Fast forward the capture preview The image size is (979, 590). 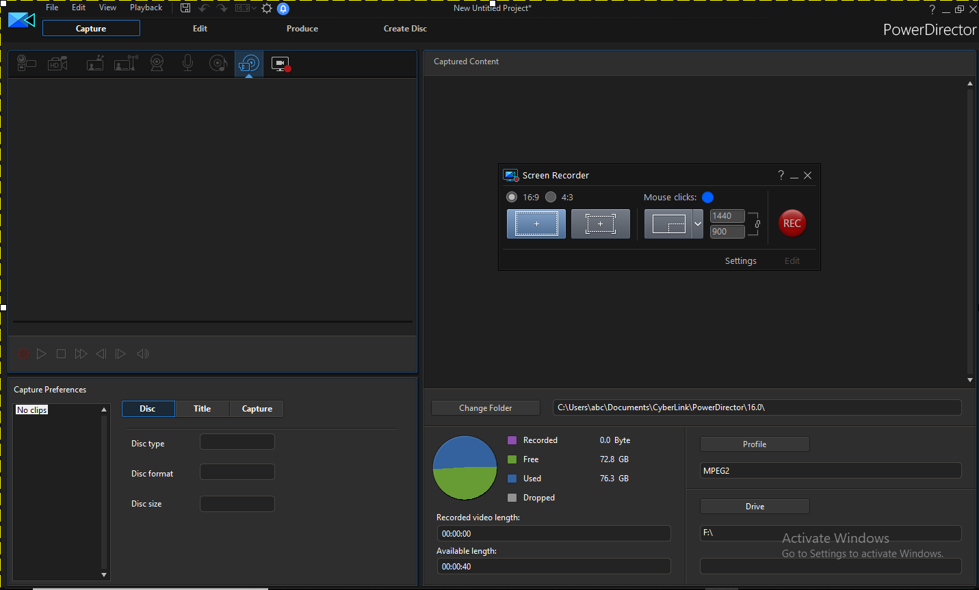click(x=81, y=353)
